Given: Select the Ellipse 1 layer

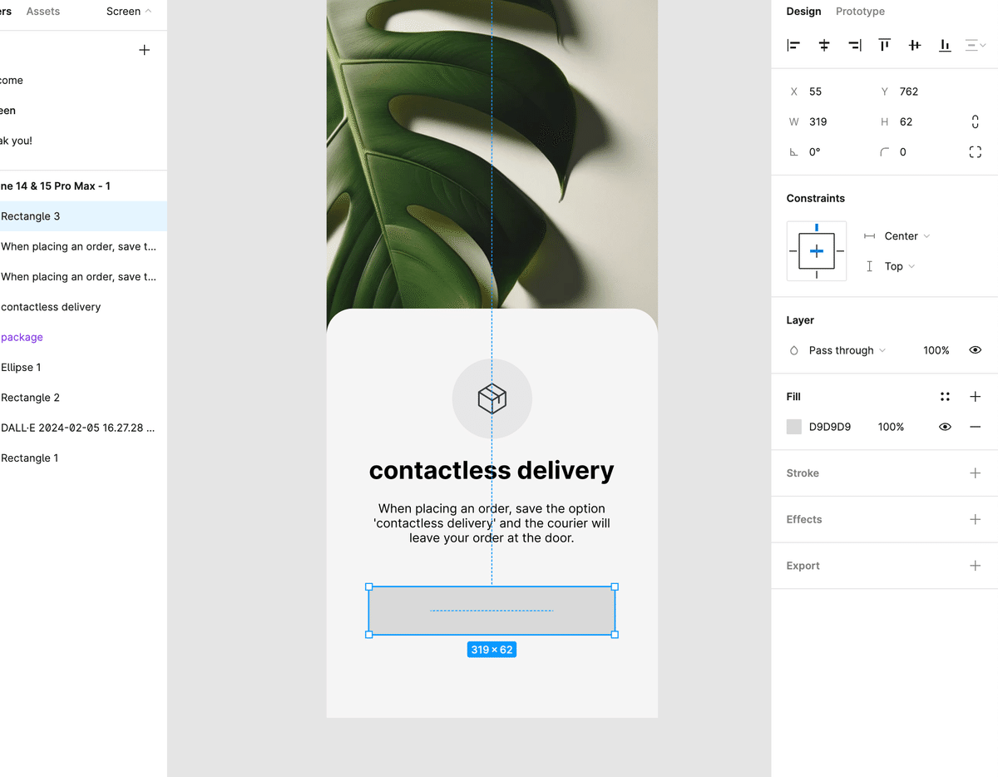Looking at the screenshot, I should coord(83,367).
